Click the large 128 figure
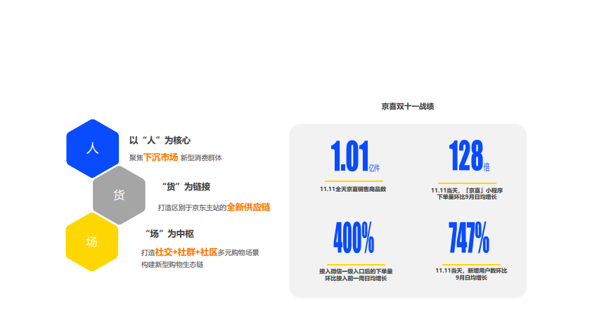 tap(466, 155)
